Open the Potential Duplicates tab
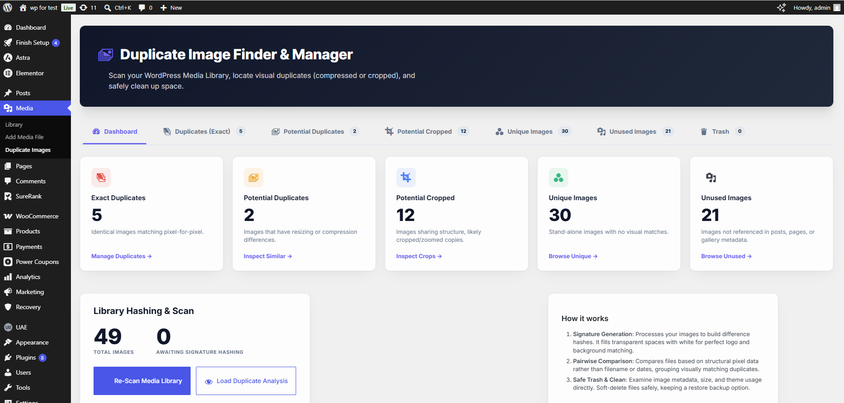This screenshot has height=403, width=844. pos(315,132)
